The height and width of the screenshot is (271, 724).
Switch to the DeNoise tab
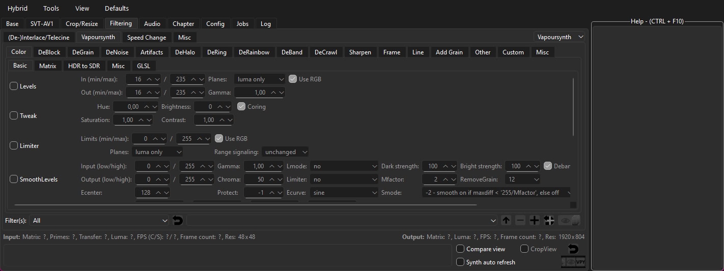(x=117, y=52)
